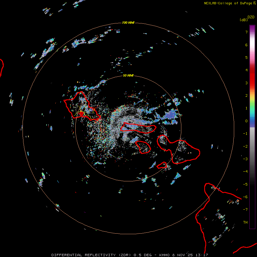Click the DZD legend title
Image resolution: width=257 pixels, height=257 pixels.
tap(251, 17)
